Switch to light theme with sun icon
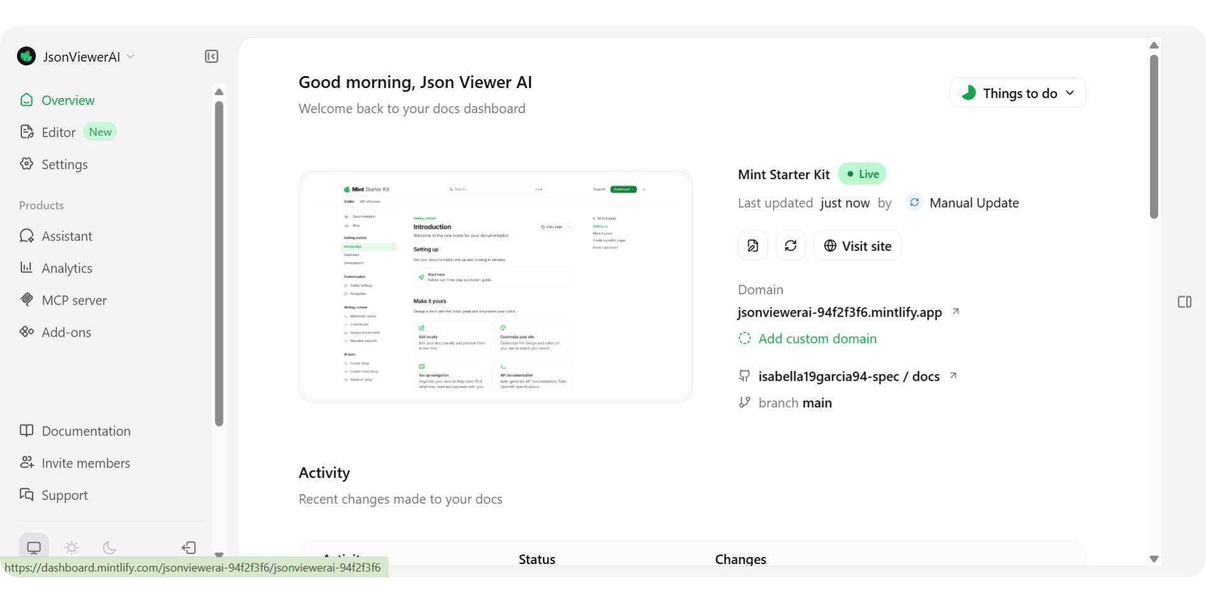Viewport: 1206px width, 603px height. click(x=72, y=548)
